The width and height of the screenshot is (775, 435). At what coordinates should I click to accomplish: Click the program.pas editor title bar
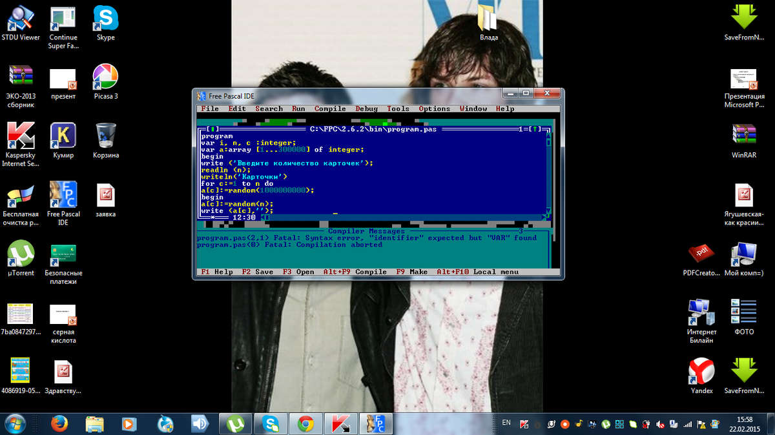coord(373,130)
